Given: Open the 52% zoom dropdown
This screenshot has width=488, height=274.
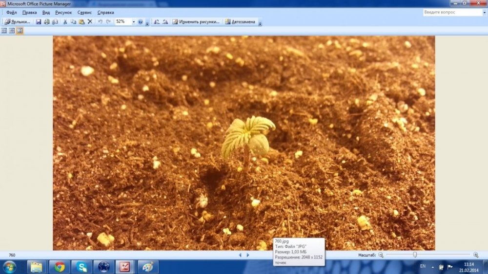Looking at the screenshot, I should point(134,22).
